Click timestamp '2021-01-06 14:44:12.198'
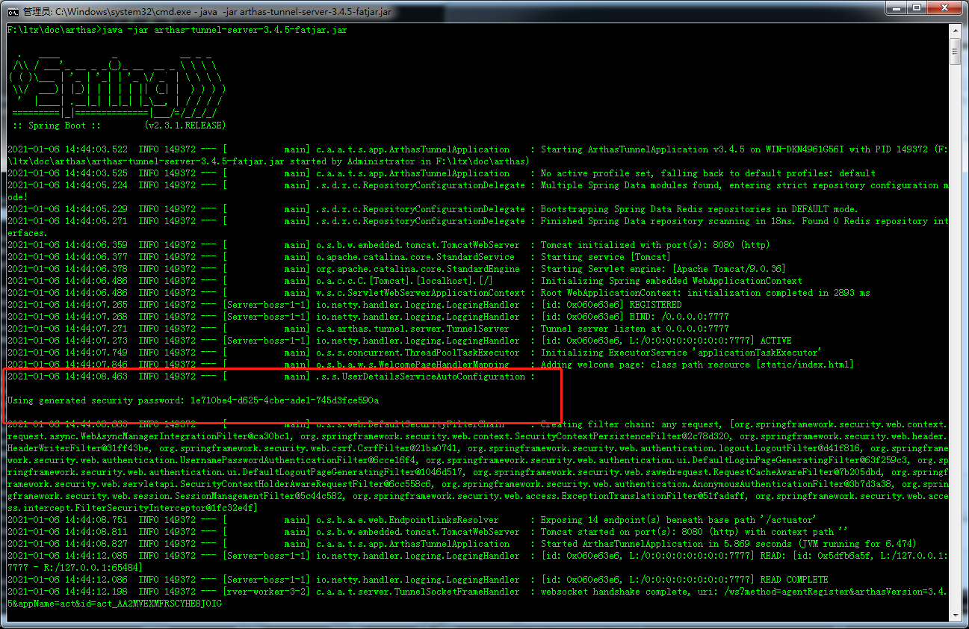 tap(67, 592)
